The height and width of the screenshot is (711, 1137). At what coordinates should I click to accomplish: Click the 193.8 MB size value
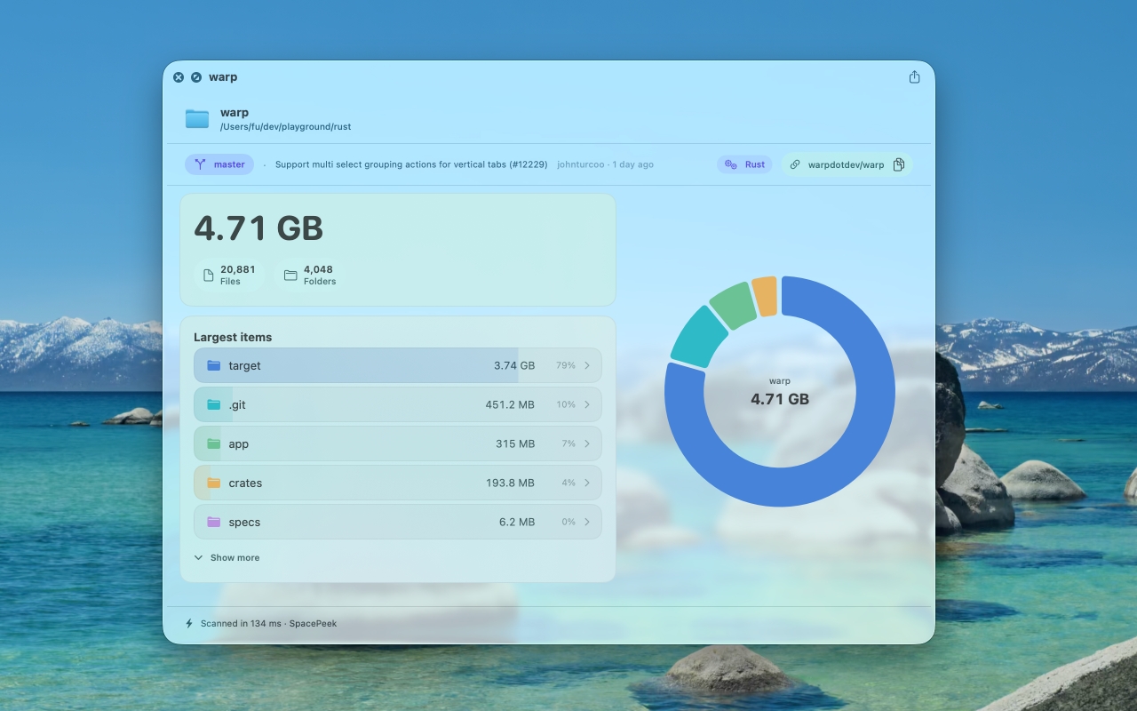click(510, 483)
